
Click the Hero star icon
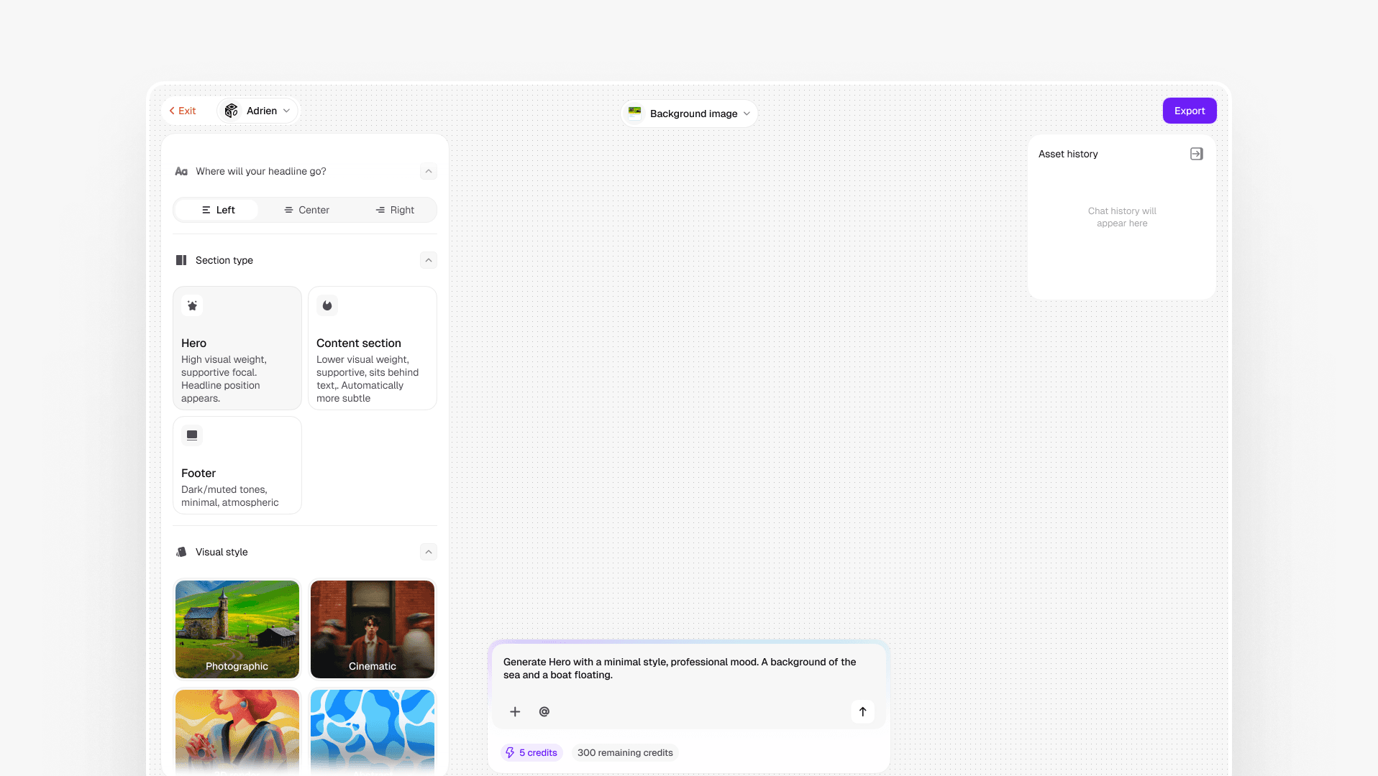pyautogui.click(x=192, y=305)
